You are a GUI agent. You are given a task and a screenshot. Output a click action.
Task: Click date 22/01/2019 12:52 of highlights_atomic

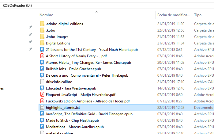coord(171,107)
